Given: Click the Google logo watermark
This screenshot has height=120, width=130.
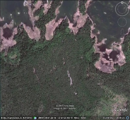Looking at the screenshot, I should (x=121, y=110).
